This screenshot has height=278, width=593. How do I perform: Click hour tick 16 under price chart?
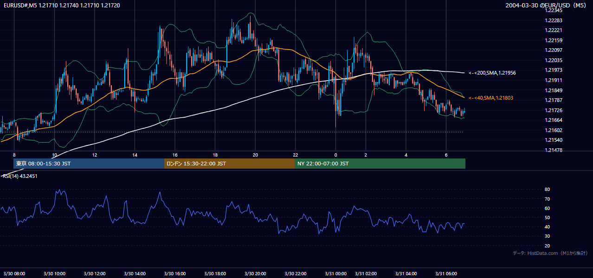[x=175, y=155]
